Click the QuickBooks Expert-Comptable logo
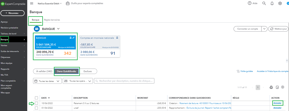The height and width of the screenshot is (111, 289). pos(13,4)
